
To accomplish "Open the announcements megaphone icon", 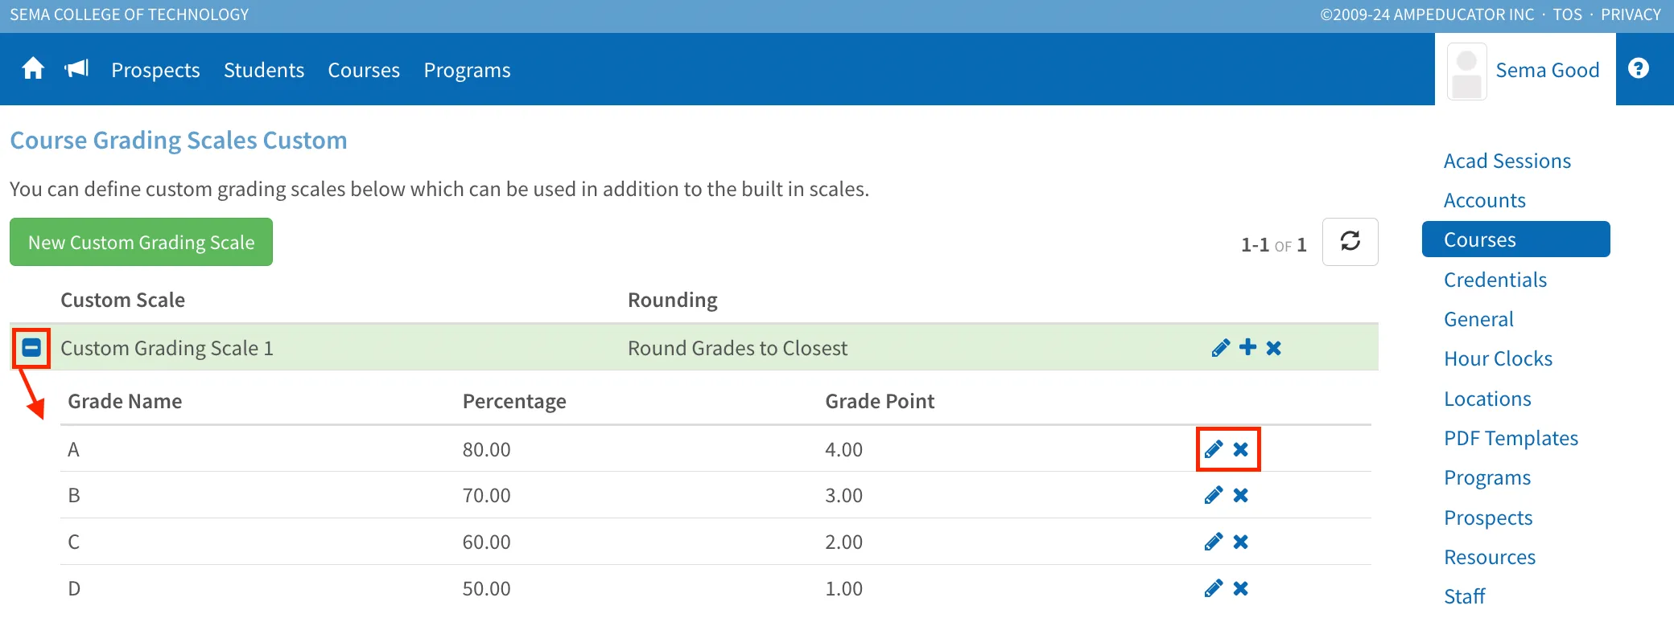I will (77, 69).
